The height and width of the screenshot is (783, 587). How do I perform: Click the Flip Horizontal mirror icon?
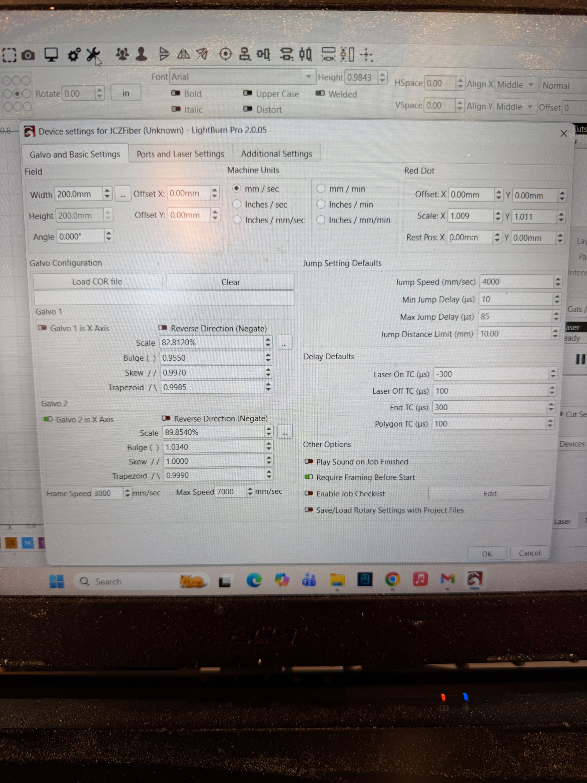tap(183, 54)
